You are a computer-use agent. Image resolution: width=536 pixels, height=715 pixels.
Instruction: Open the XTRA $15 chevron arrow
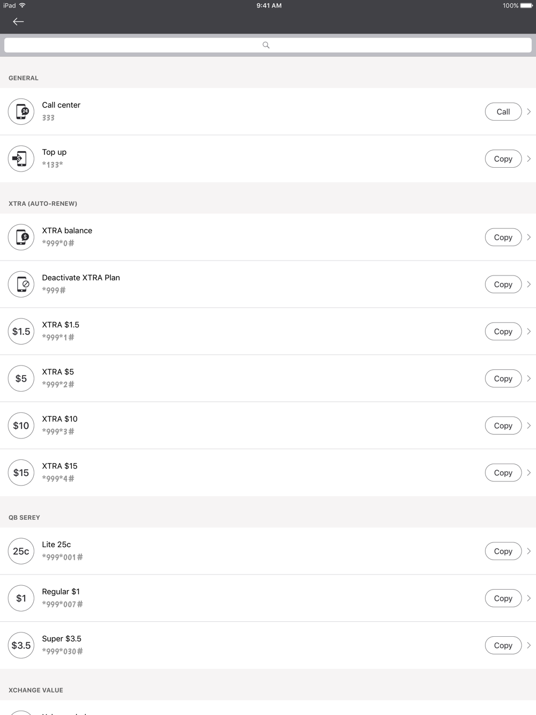[528, 473]
